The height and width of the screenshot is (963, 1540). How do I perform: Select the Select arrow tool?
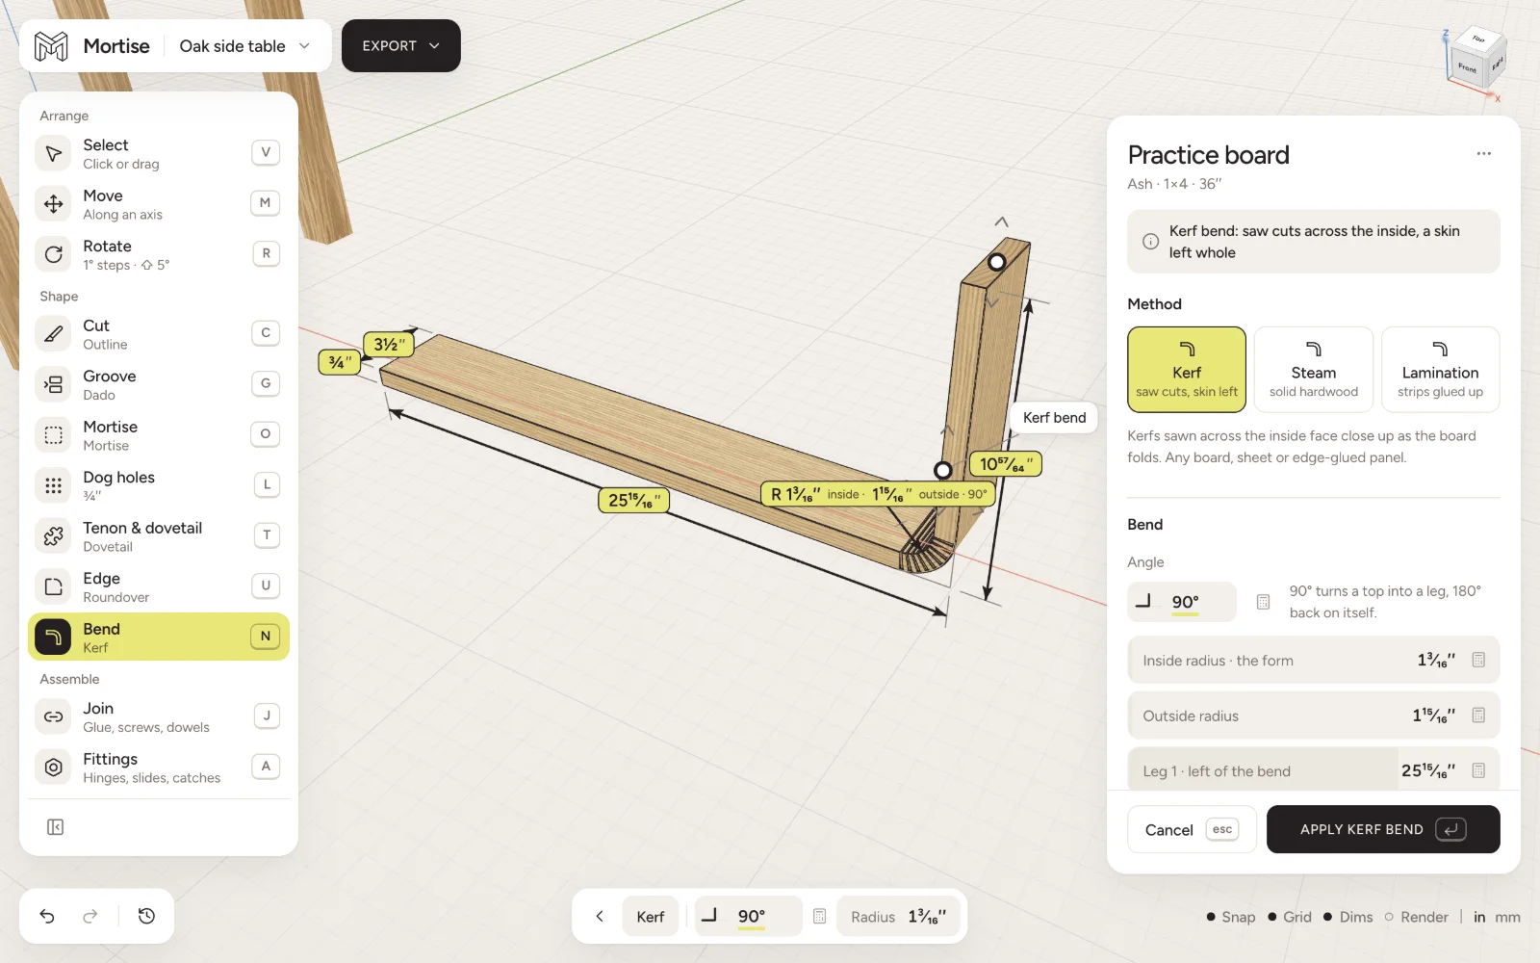159,153
